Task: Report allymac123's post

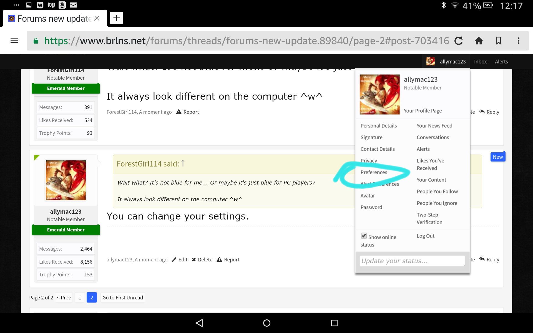Action: click(228, 259)
